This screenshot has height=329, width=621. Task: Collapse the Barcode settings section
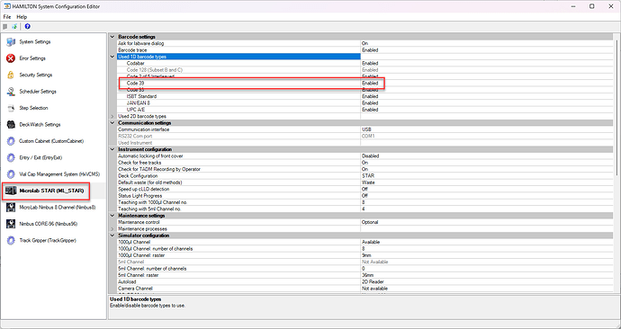[112, 37]
